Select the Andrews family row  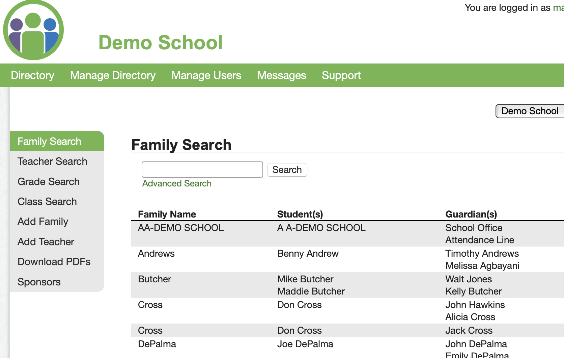tap(156, 254)
